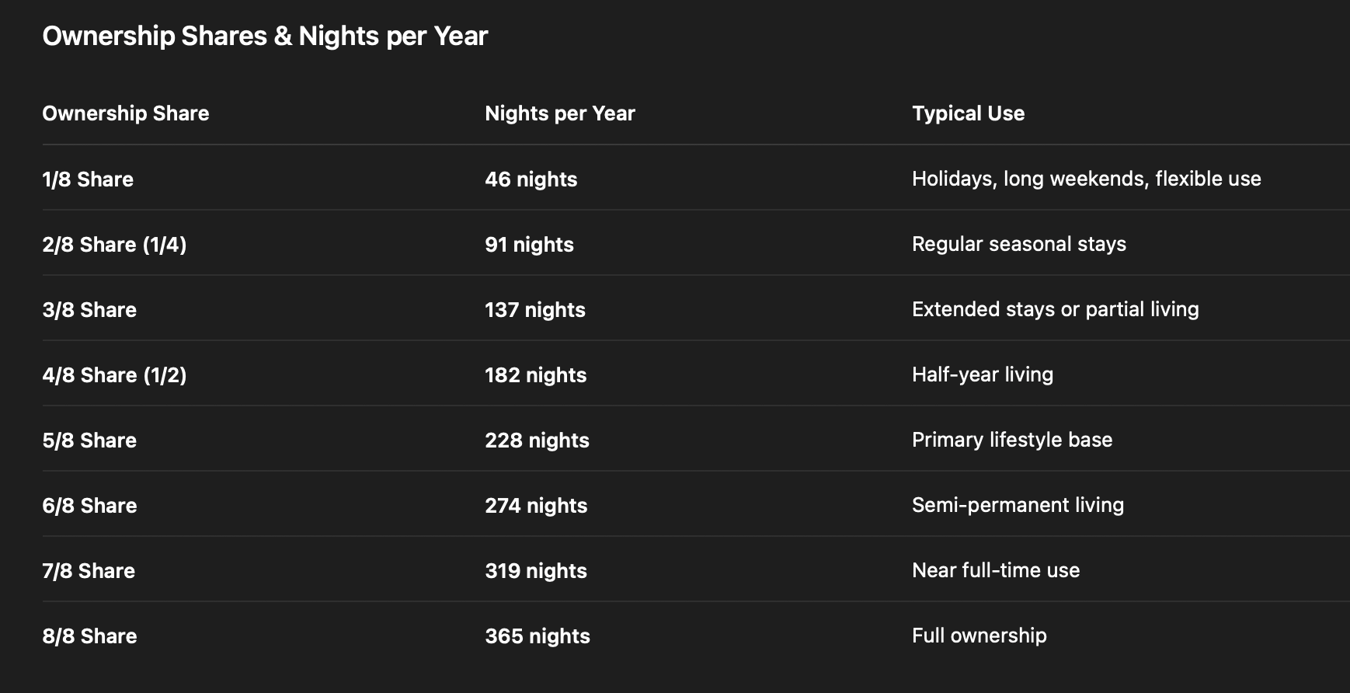The image size is (1350, 693).
Task: Click the Ownership Shares & Nights per Year heading
Action: click(x=265, y=37)
